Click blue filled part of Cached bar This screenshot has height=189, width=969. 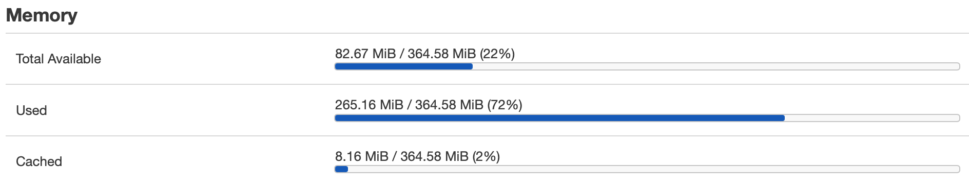click(341, 169)
